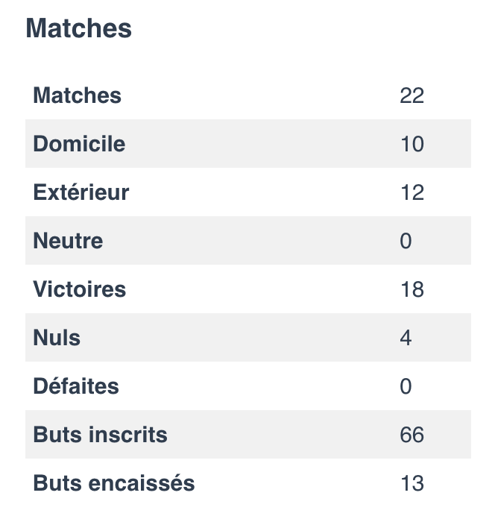Click the Victoires row label

(80, 289)
